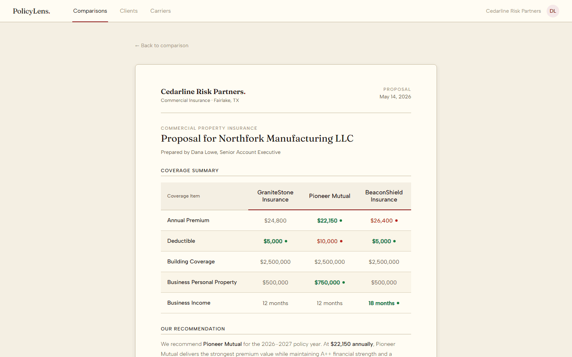Click the Our Recommendation section heading
The image size is (572, 357).
click(193, 329)
